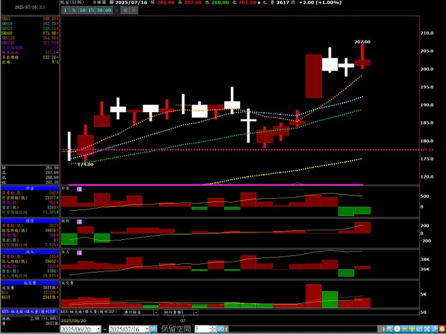
Task: Click the small icon in 法人 panel
Action: point(80,253)
